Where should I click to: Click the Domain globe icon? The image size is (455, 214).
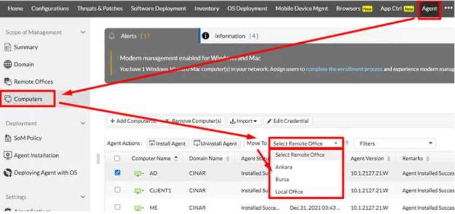pyautogui.click(x=8, y=64)
